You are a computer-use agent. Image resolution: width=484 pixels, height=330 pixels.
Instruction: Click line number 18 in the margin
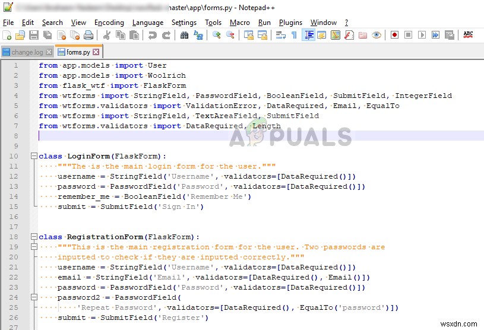coord(14,237)
